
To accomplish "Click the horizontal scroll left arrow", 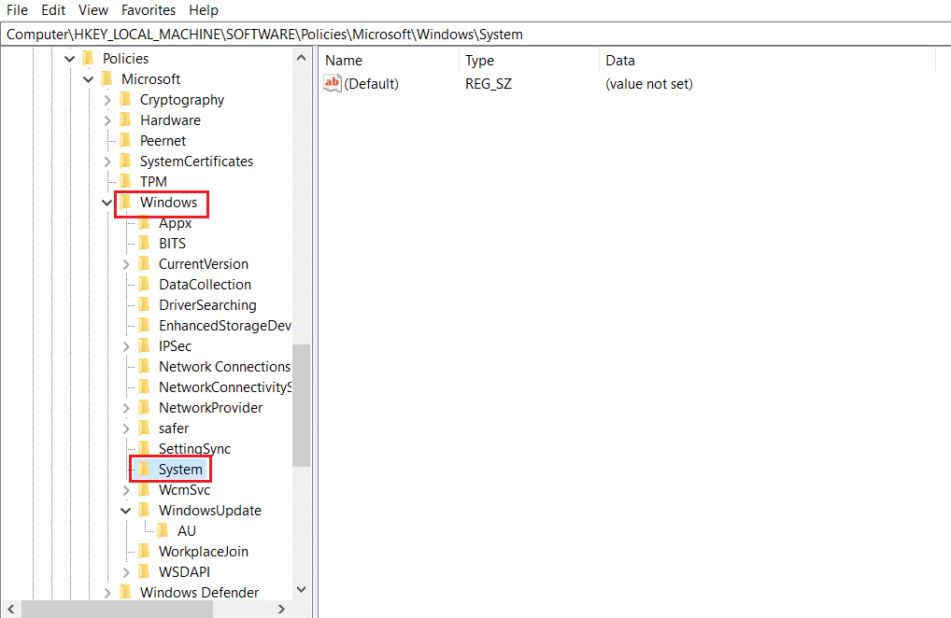I will coord(11,609).
